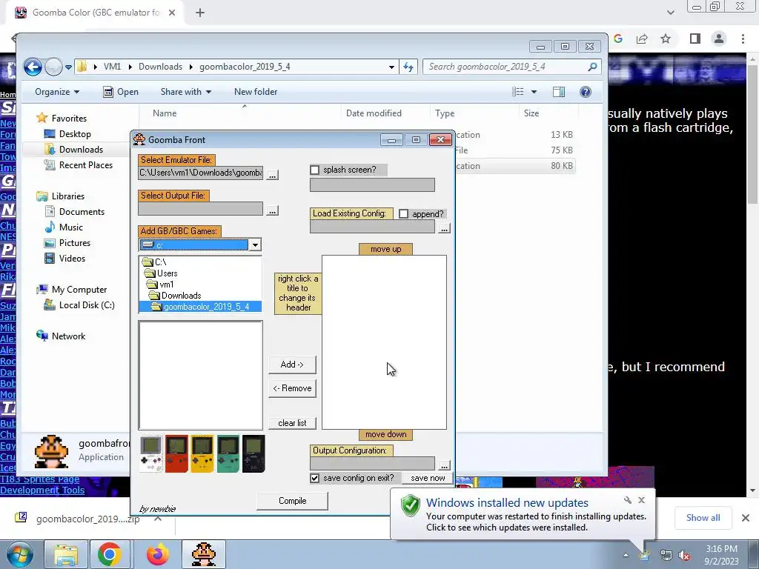The width and height of the screenshot is (759, 569).
Task: Click the Add -> button
Action: (292, 365)
